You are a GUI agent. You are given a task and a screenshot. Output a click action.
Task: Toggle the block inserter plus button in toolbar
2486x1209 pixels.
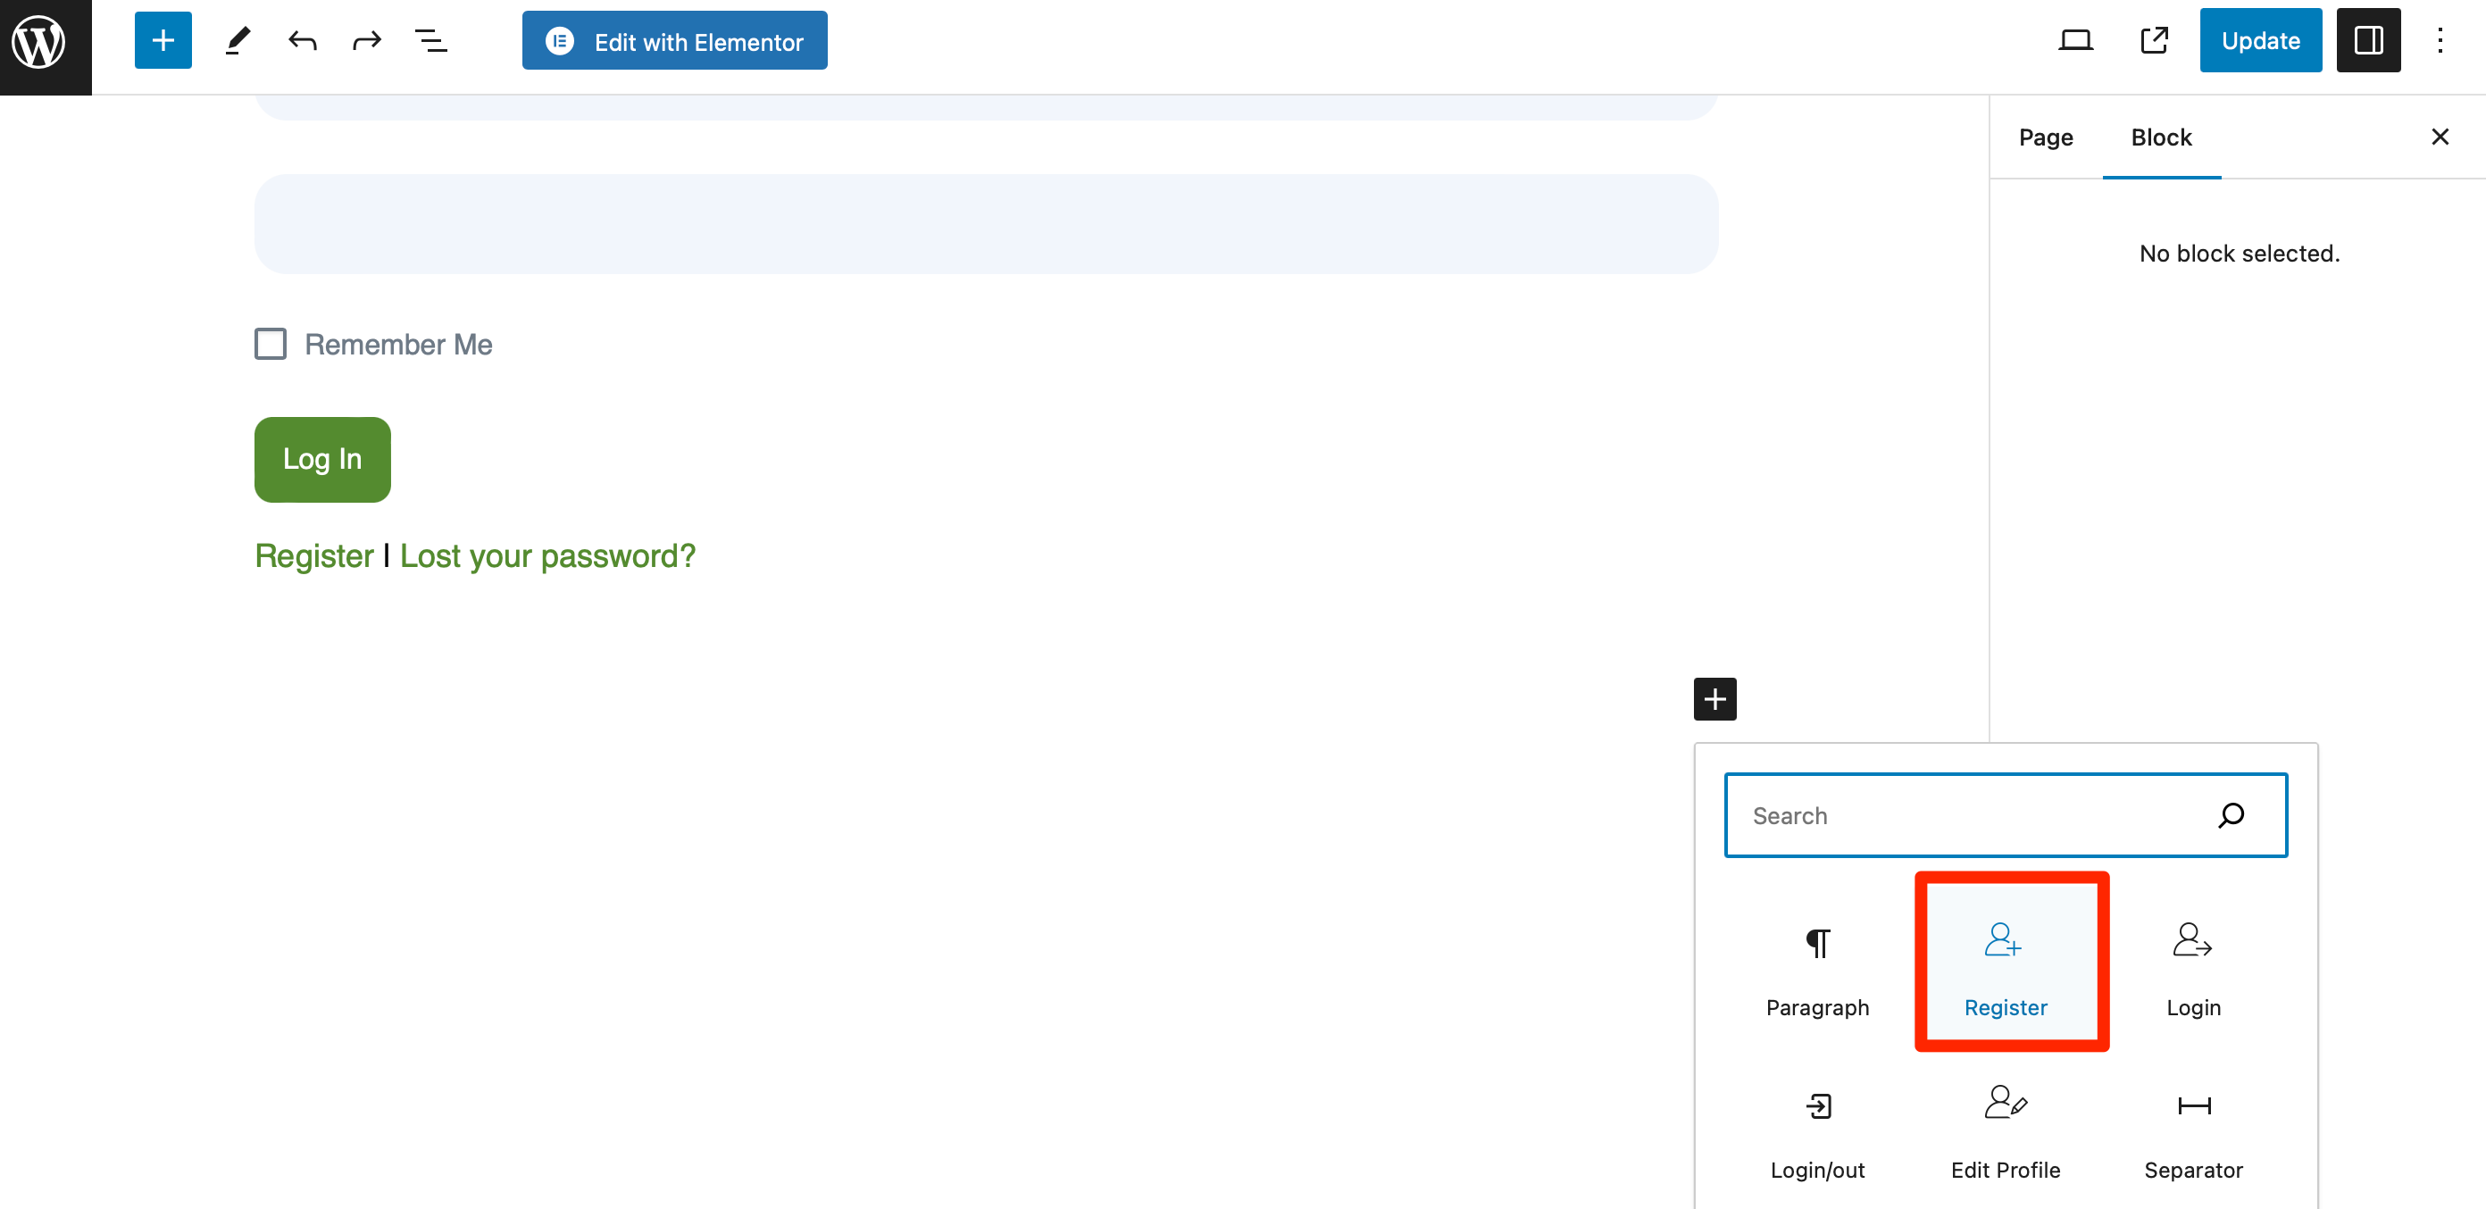(163, 40)
